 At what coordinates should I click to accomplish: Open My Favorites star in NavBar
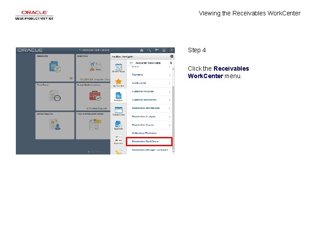[118, 83]
